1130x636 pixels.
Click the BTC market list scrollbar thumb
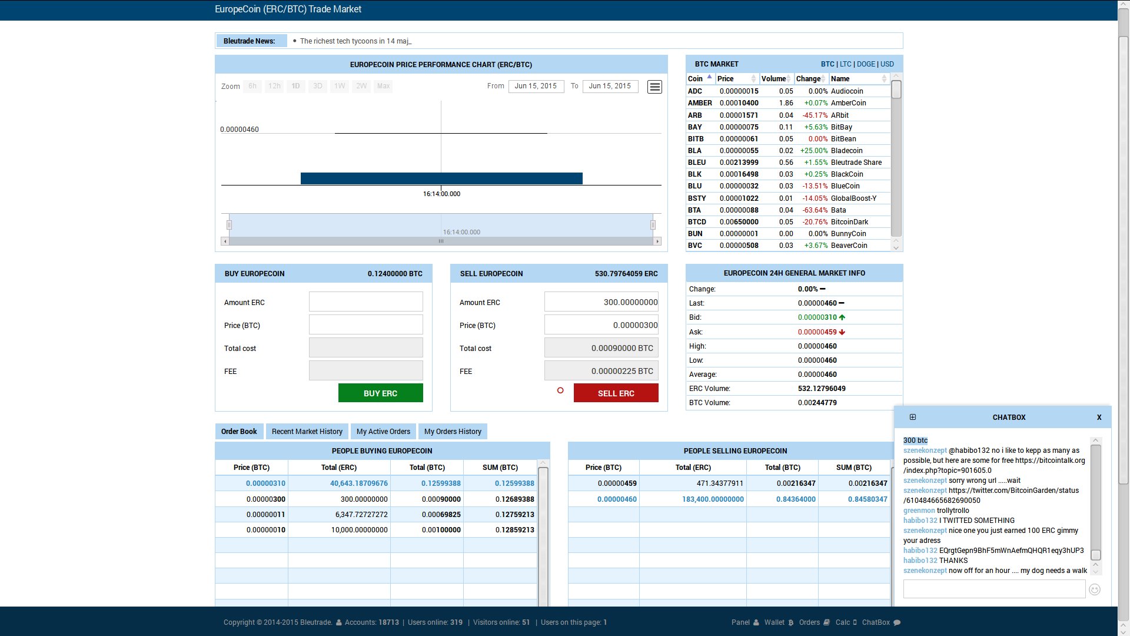(x=896, y=90)
